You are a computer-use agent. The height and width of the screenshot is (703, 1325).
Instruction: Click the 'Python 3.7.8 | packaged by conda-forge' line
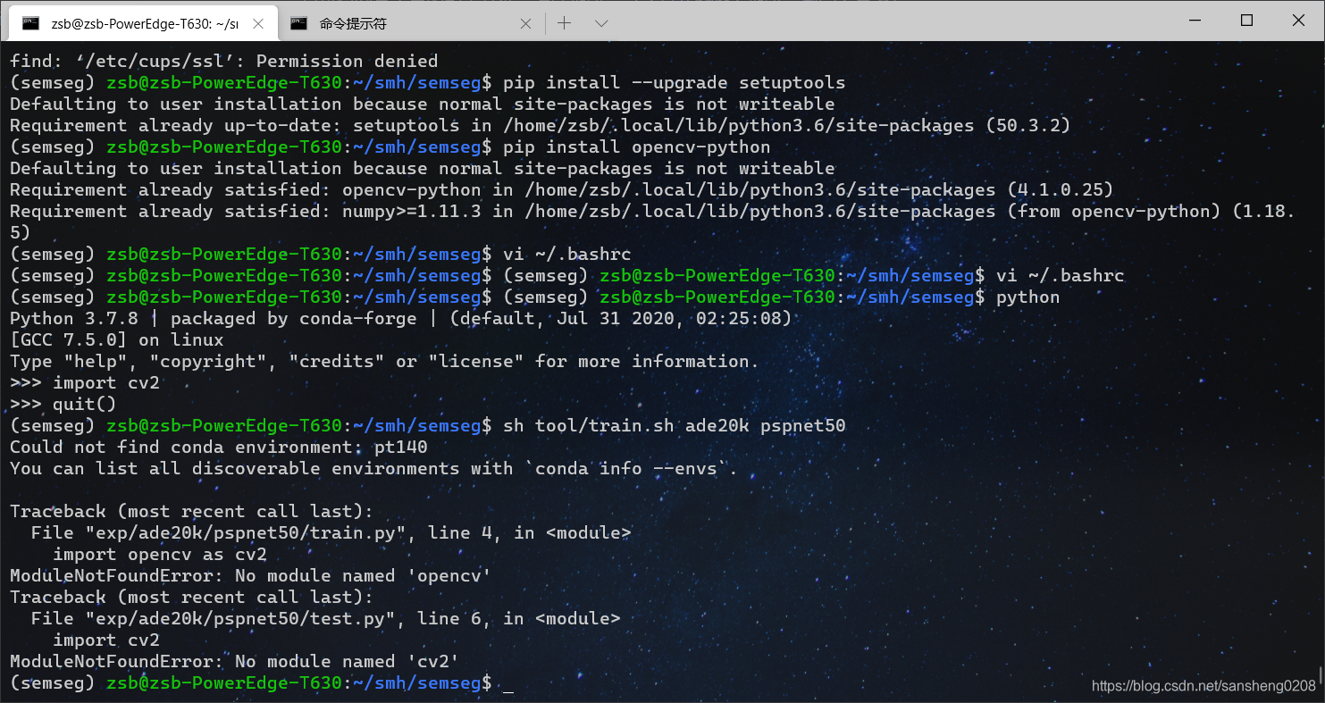401,318
